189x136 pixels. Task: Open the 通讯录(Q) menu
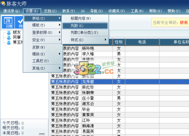(x=11, y=11)
